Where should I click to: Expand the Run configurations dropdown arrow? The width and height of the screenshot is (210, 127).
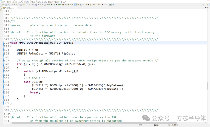click(61, 4)
